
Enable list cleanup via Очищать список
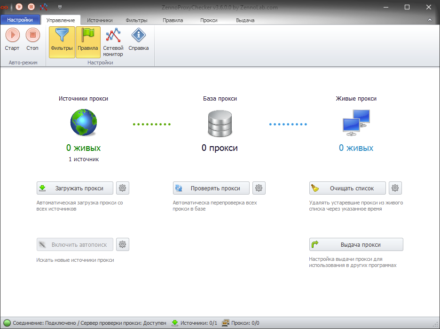[347, 188]
